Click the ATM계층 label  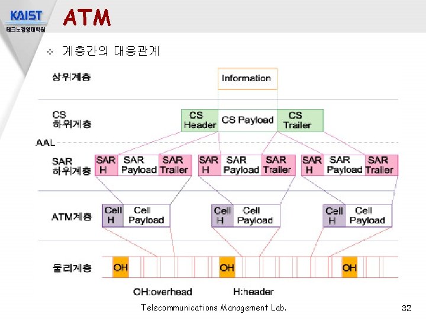pos(72,217)
